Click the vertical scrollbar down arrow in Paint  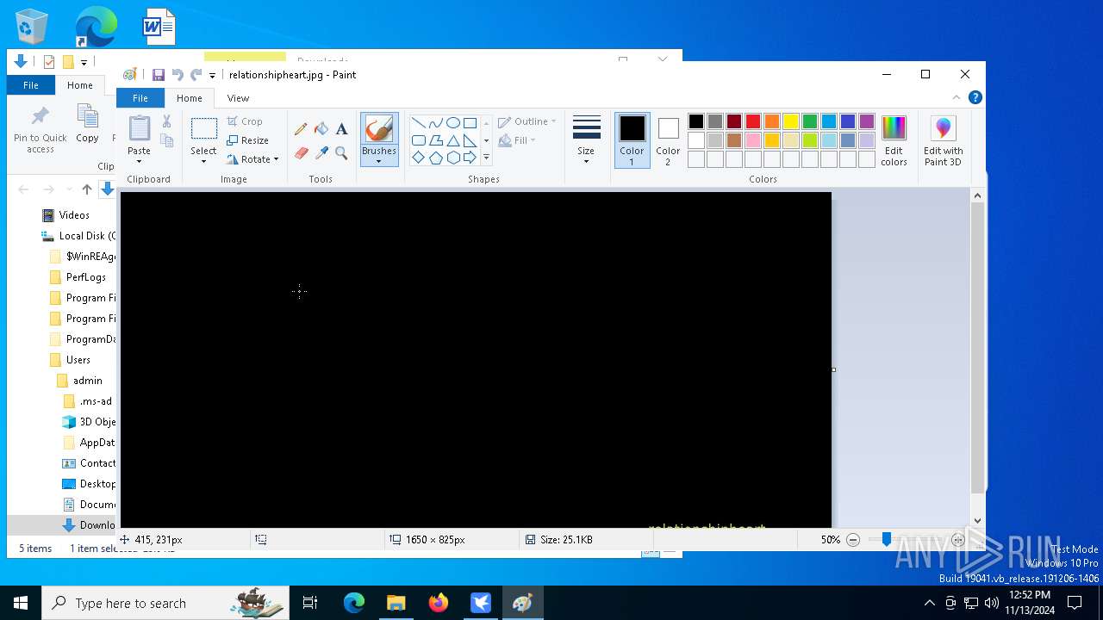tap(977, 520)
